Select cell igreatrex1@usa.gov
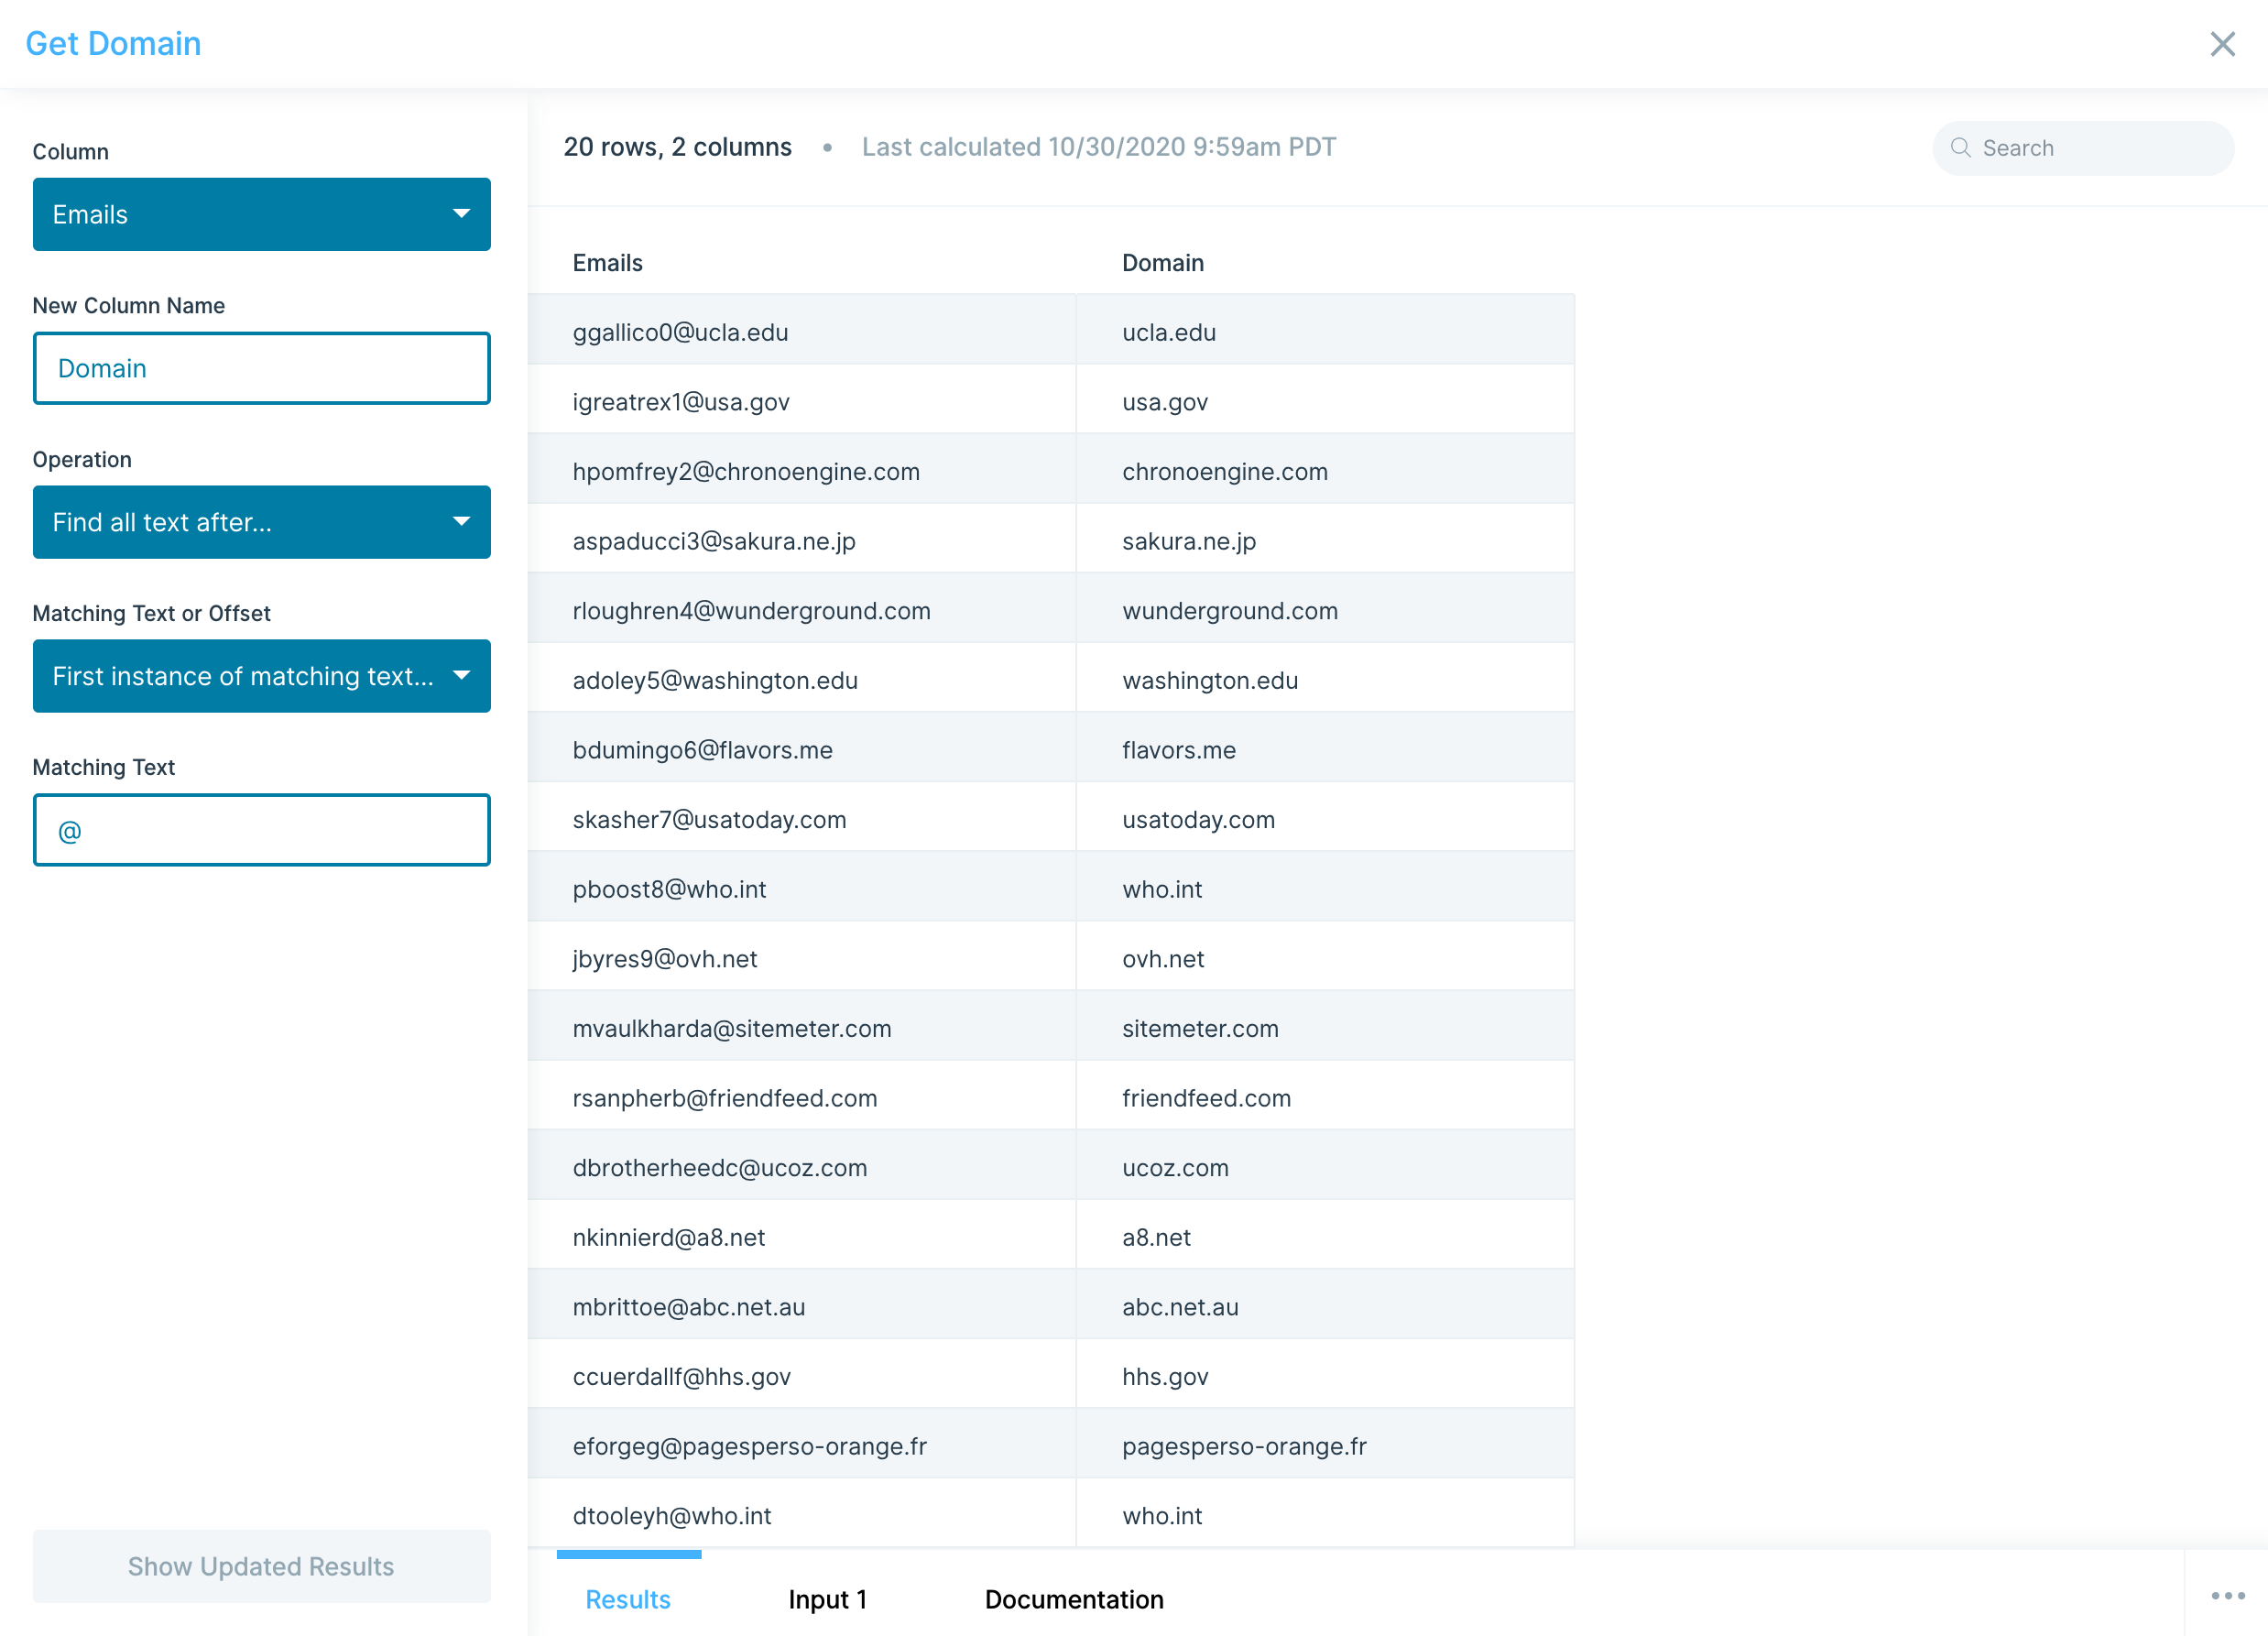 click(802, 401)
